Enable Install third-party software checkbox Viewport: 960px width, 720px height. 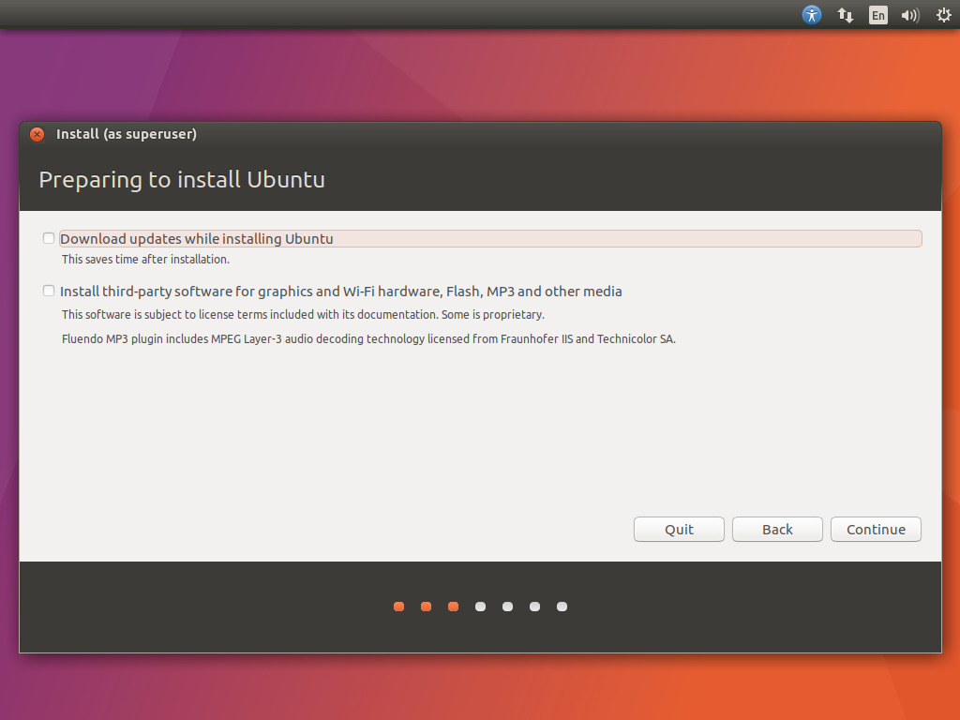click(x=49, y=291)
